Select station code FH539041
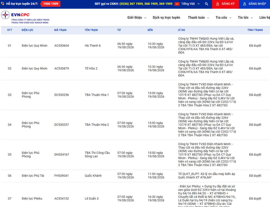Screen dimensions: 270x207 [x=61, y=176]
